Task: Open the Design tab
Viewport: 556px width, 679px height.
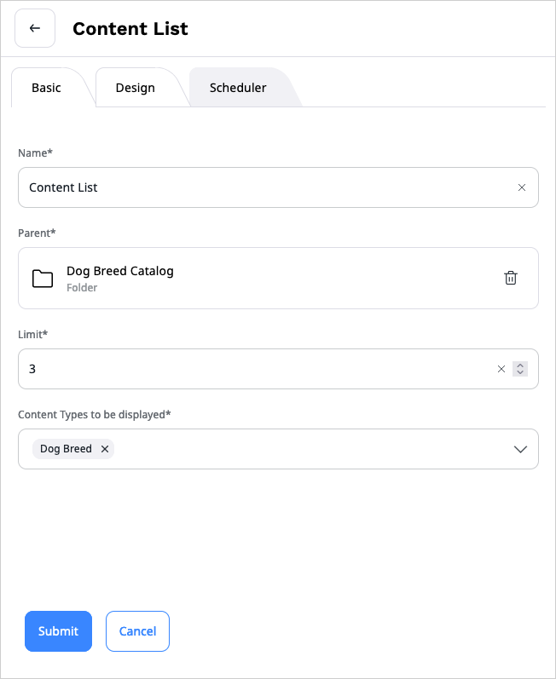Action: pos(135,88)
